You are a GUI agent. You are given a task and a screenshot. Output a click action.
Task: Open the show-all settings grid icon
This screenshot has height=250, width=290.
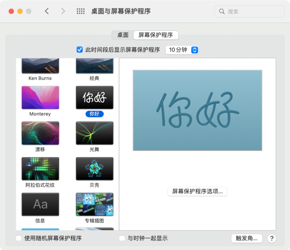[81, 11]
